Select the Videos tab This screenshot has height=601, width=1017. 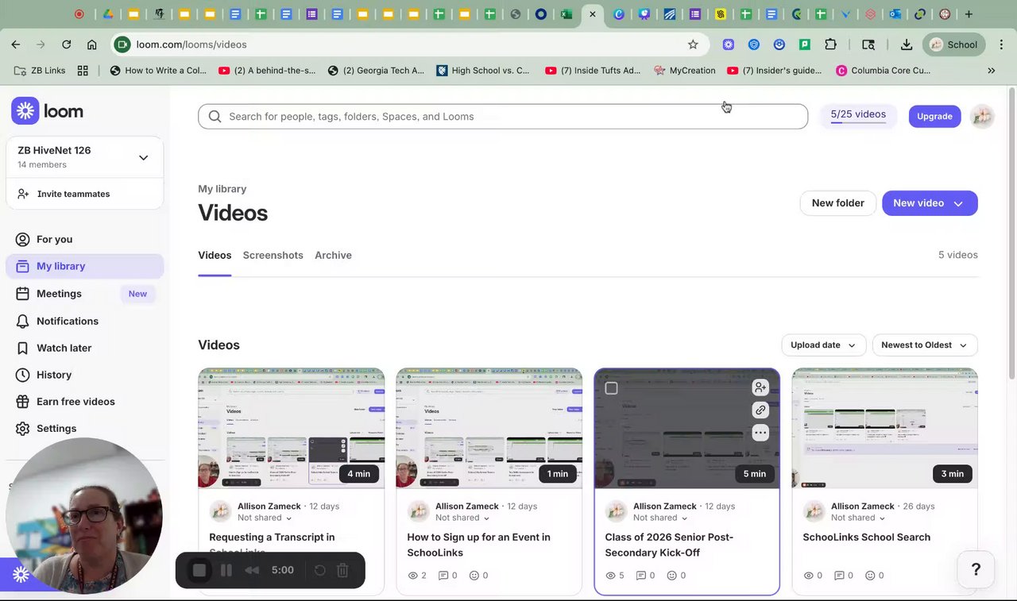click(x=215, y=255)
